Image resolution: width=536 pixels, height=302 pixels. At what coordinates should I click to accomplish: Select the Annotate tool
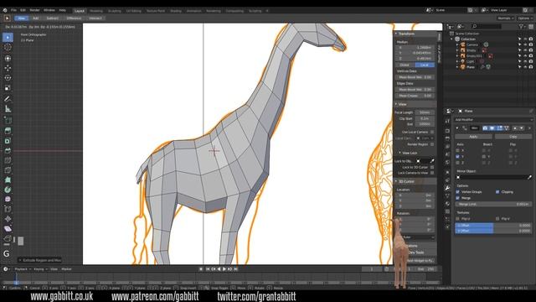(x=8, y=99)
